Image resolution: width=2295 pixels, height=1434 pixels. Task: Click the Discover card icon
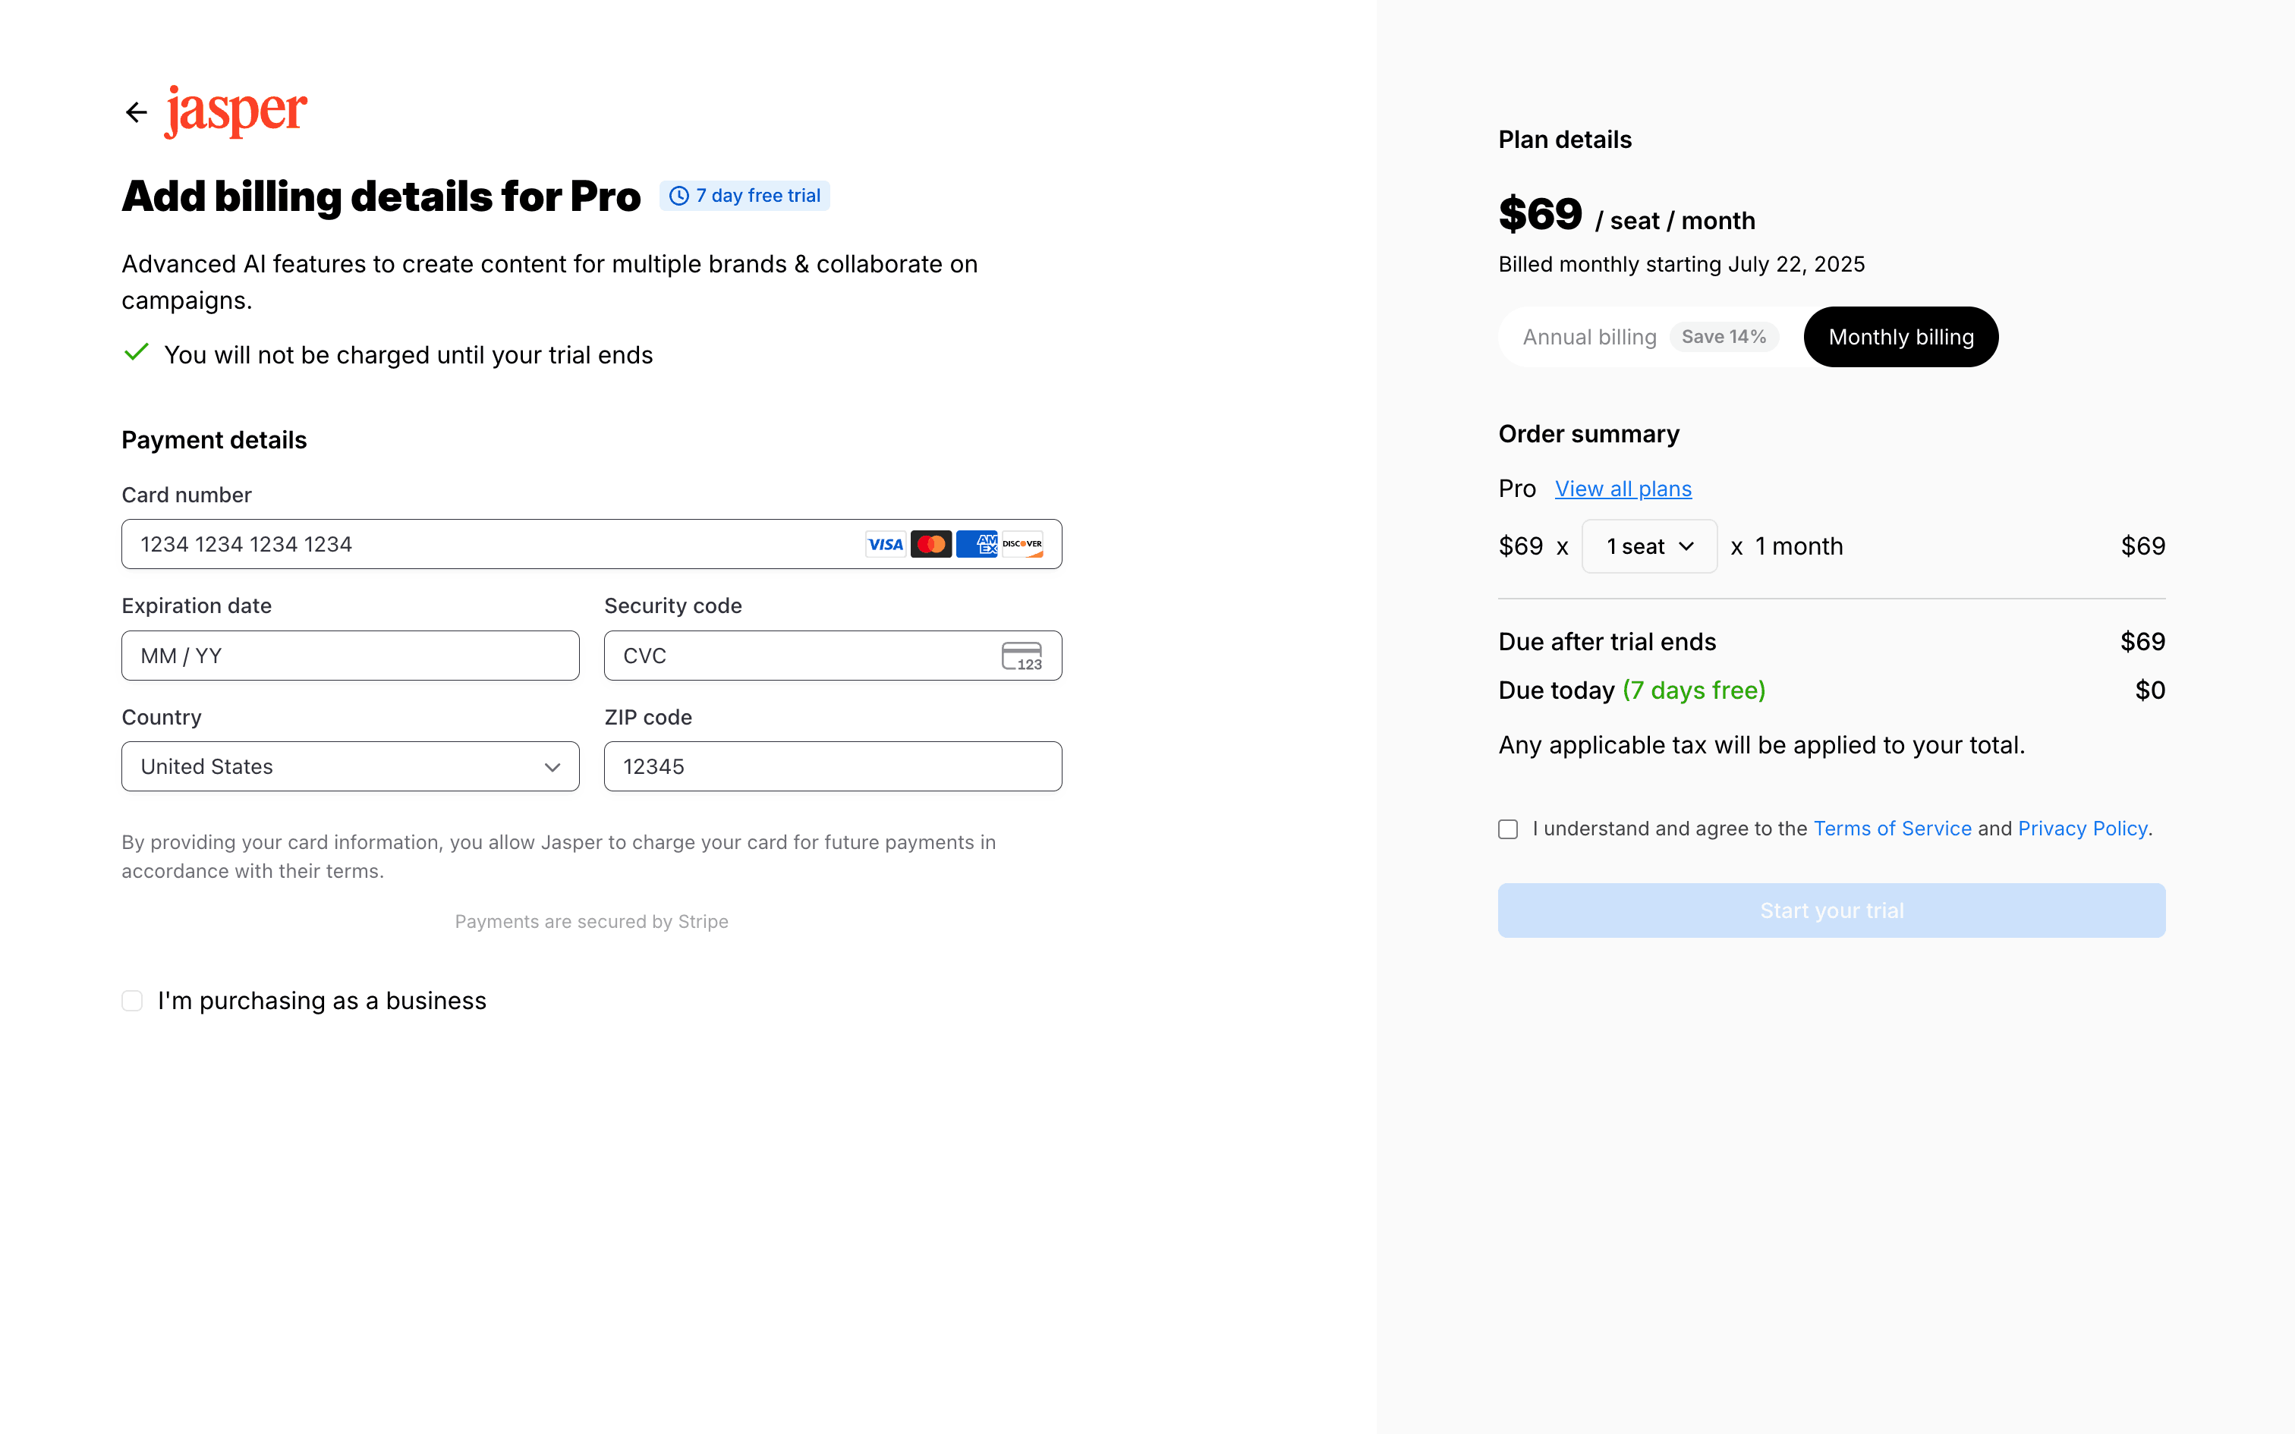point(1022,545)
